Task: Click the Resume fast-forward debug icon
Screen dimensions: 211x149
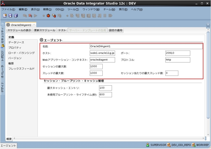Action: tap(110, 16)
